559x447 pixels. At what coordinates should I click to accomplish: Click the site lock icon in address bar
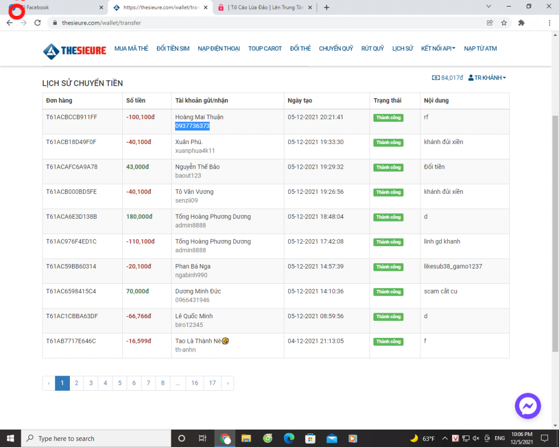pyautogui.click(x=55, y=23)
